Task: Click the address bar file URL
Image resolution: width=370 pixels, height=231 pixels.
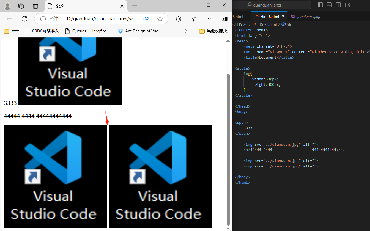Action: pos(102,19)
